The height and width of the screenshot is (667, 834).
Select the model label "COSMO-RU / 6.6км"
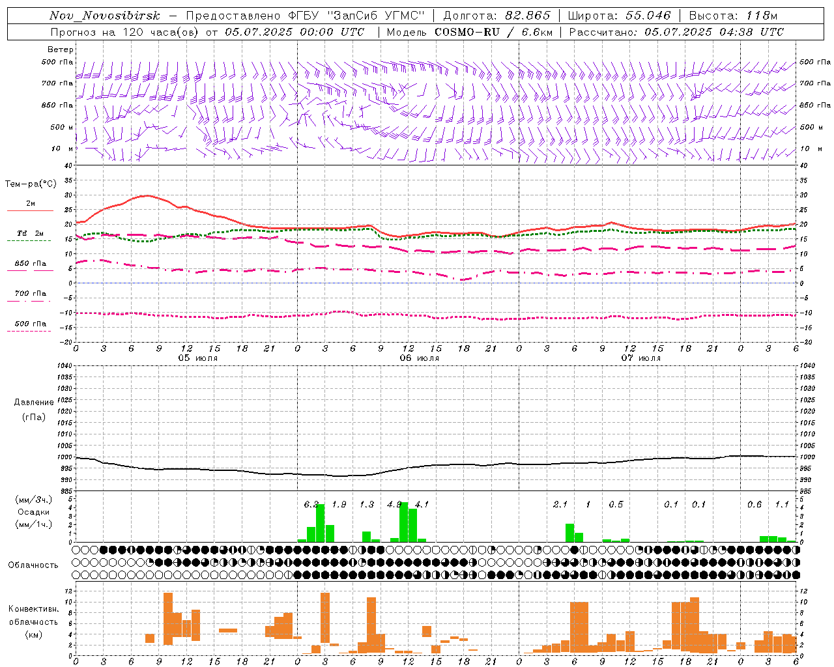493,32
